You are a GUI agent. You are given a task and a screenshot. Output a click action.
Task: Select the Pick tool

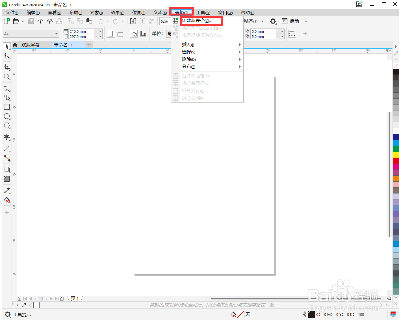coord(7,46)
